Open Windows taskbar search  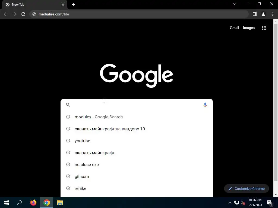(x=20, y=203)
